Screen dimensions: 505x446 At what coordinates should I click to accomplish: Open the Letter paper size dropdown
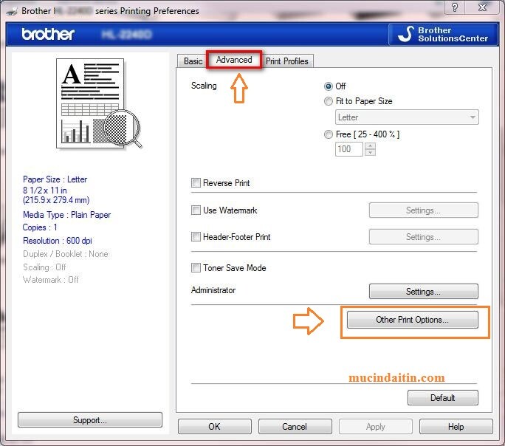(x=407, y=117)
